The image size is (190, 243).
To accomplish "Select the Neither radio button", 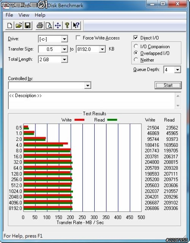I will 136,60.
